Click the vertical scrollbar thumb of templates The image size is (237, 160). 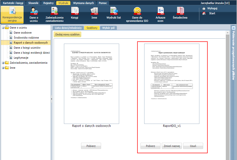pos(227,97)
